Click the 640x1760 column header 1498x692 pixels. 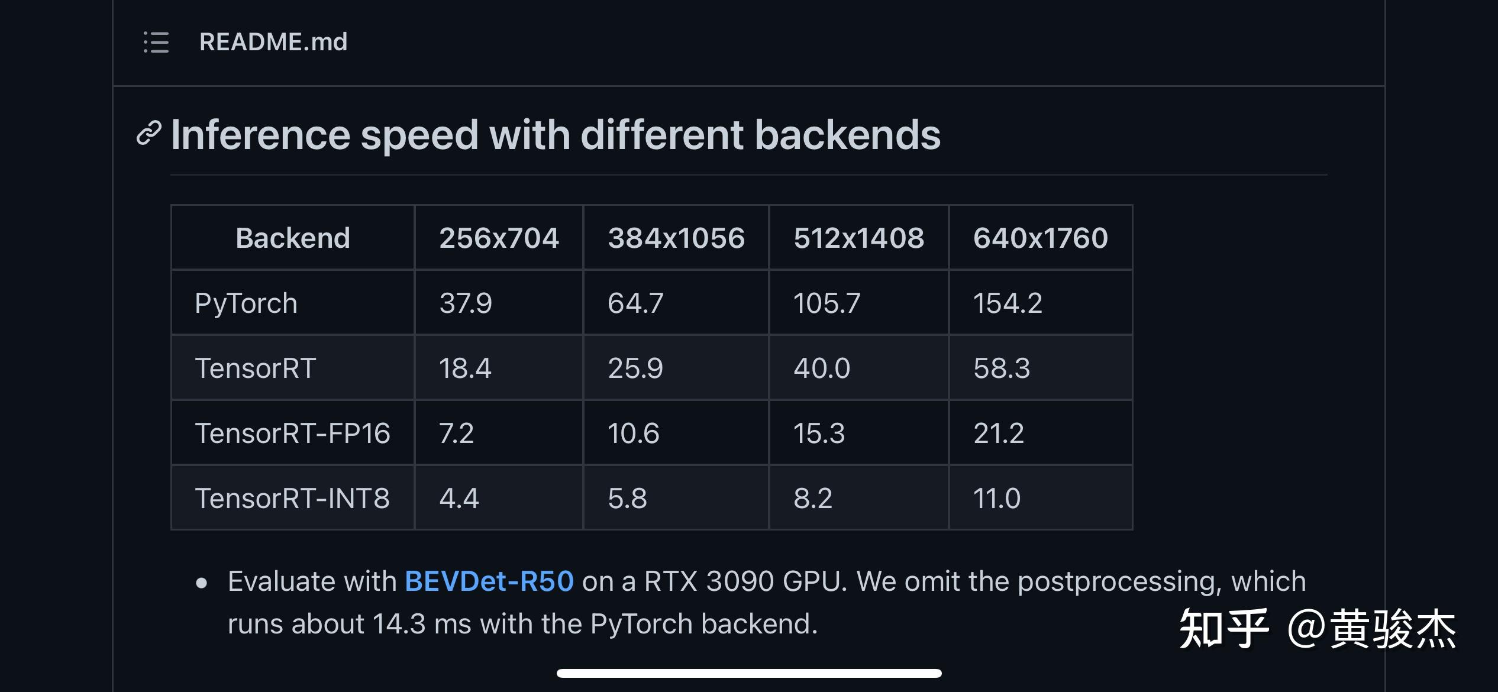pos(1040,238)
